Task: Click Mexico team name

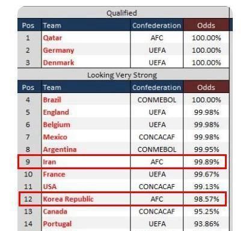Action: click(55, 137)
